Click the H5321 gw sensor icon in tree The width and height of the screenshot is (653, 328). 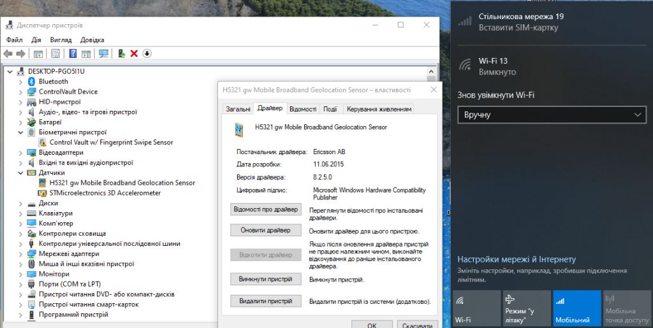coord(42,183)
